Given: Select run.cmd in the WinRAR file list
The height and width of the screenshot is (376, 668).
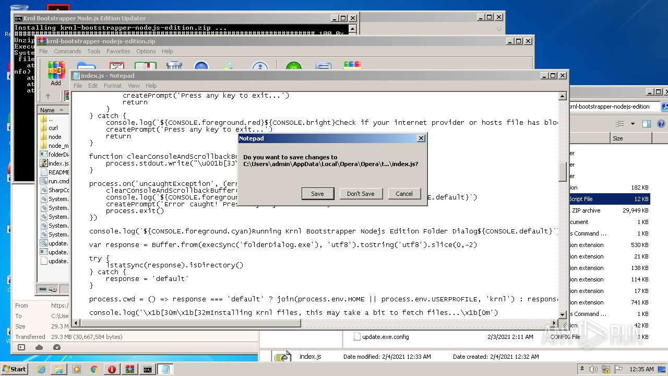Looking at the screenshot, I should click(54, 181).
